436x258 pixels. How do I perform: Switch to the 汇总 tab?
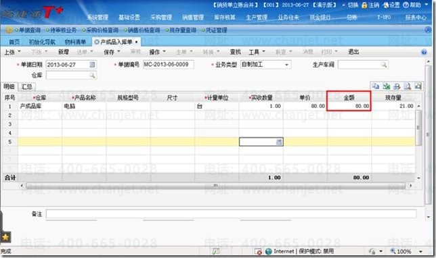click(x=26, y=86)
